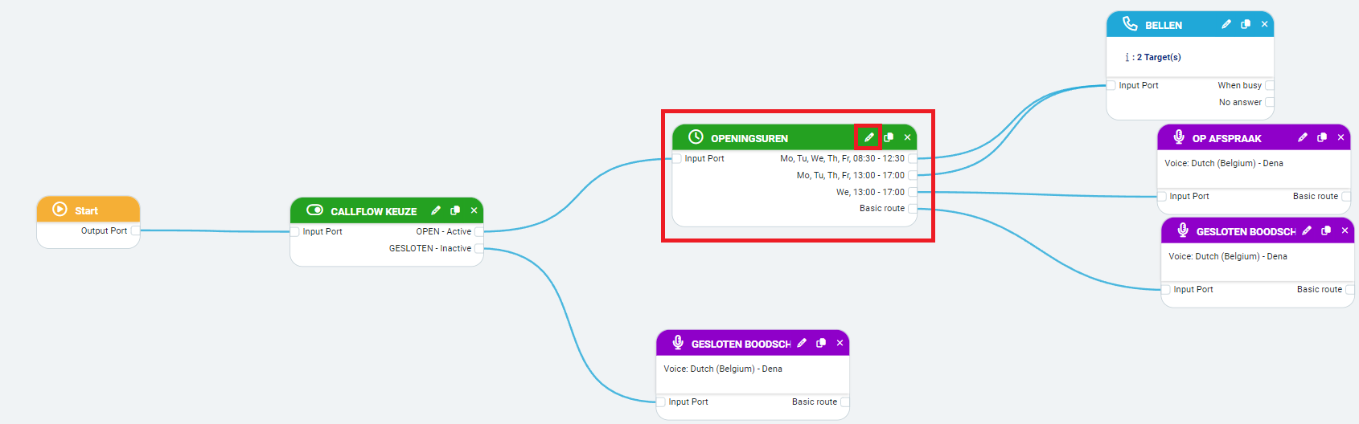This screenshot has width=1359, height=424.
Task: Edit the BELLEN call node
Action: pyautogui.click(x=1226, y=24)
